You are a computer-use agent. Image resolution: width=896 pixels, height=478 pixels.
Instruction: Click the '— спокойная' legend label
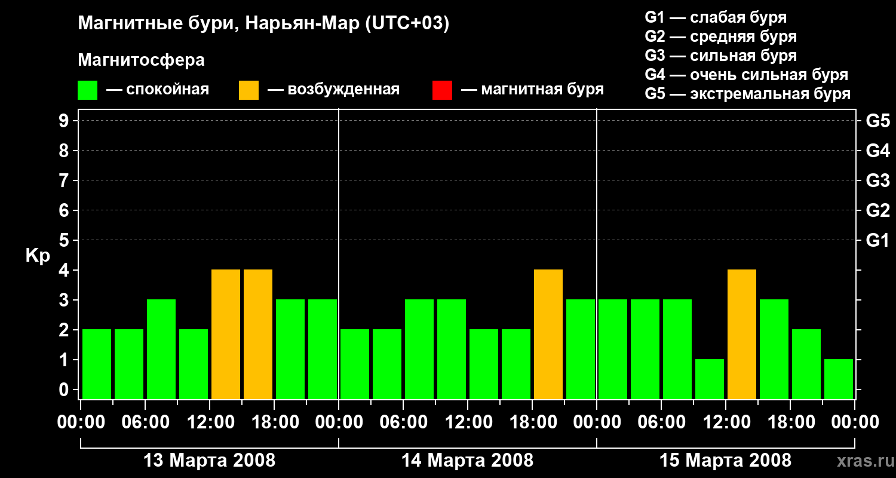click(158, 90)
